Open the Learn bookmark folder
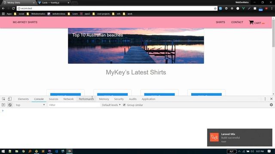Viewport: 275px width, 154px height. [73, 14]
